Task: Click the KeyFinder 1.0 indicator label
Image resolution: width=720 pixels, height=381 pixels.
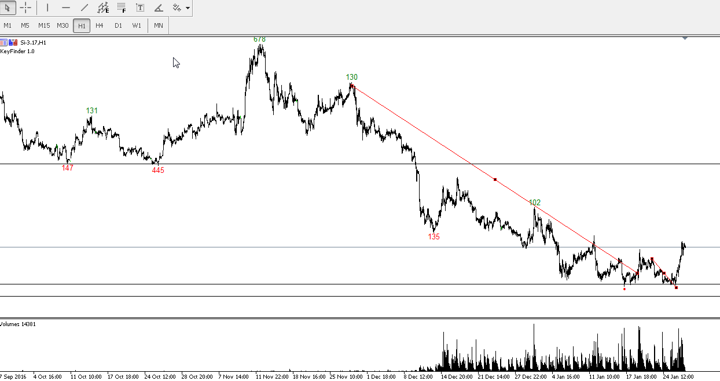Action: [17, 51]
